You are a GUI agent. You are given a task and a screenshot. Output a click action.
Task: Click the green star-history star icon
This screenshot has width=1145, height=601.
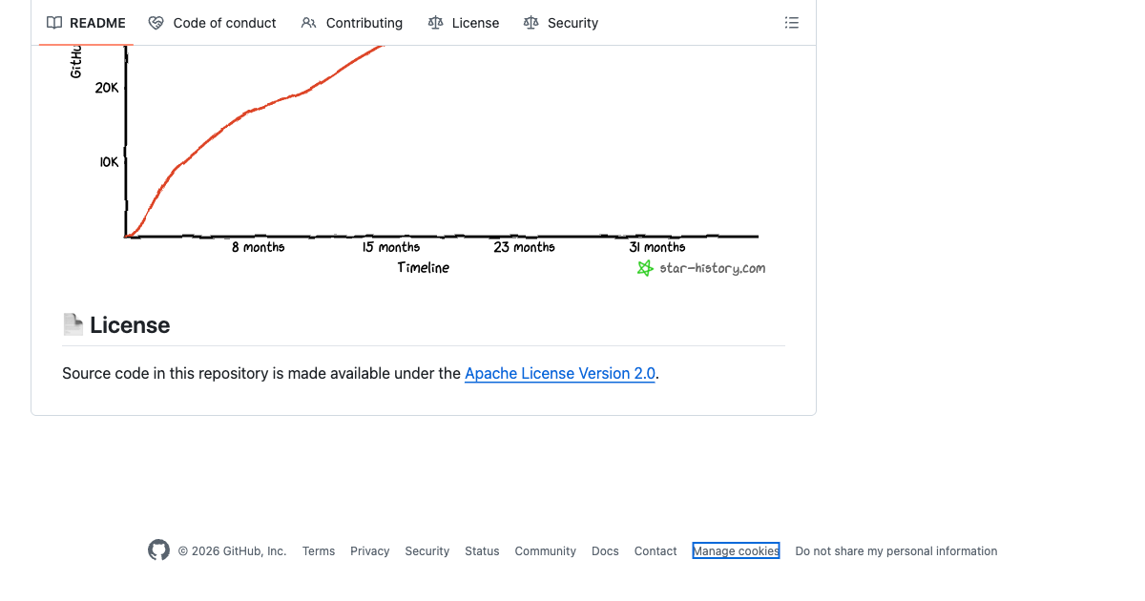pos(646,268)
